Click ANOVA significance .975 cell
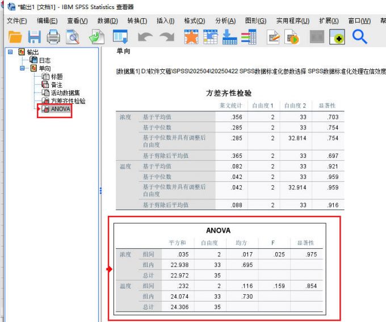The width and height of the screenshot is (386, 322). 311,254
